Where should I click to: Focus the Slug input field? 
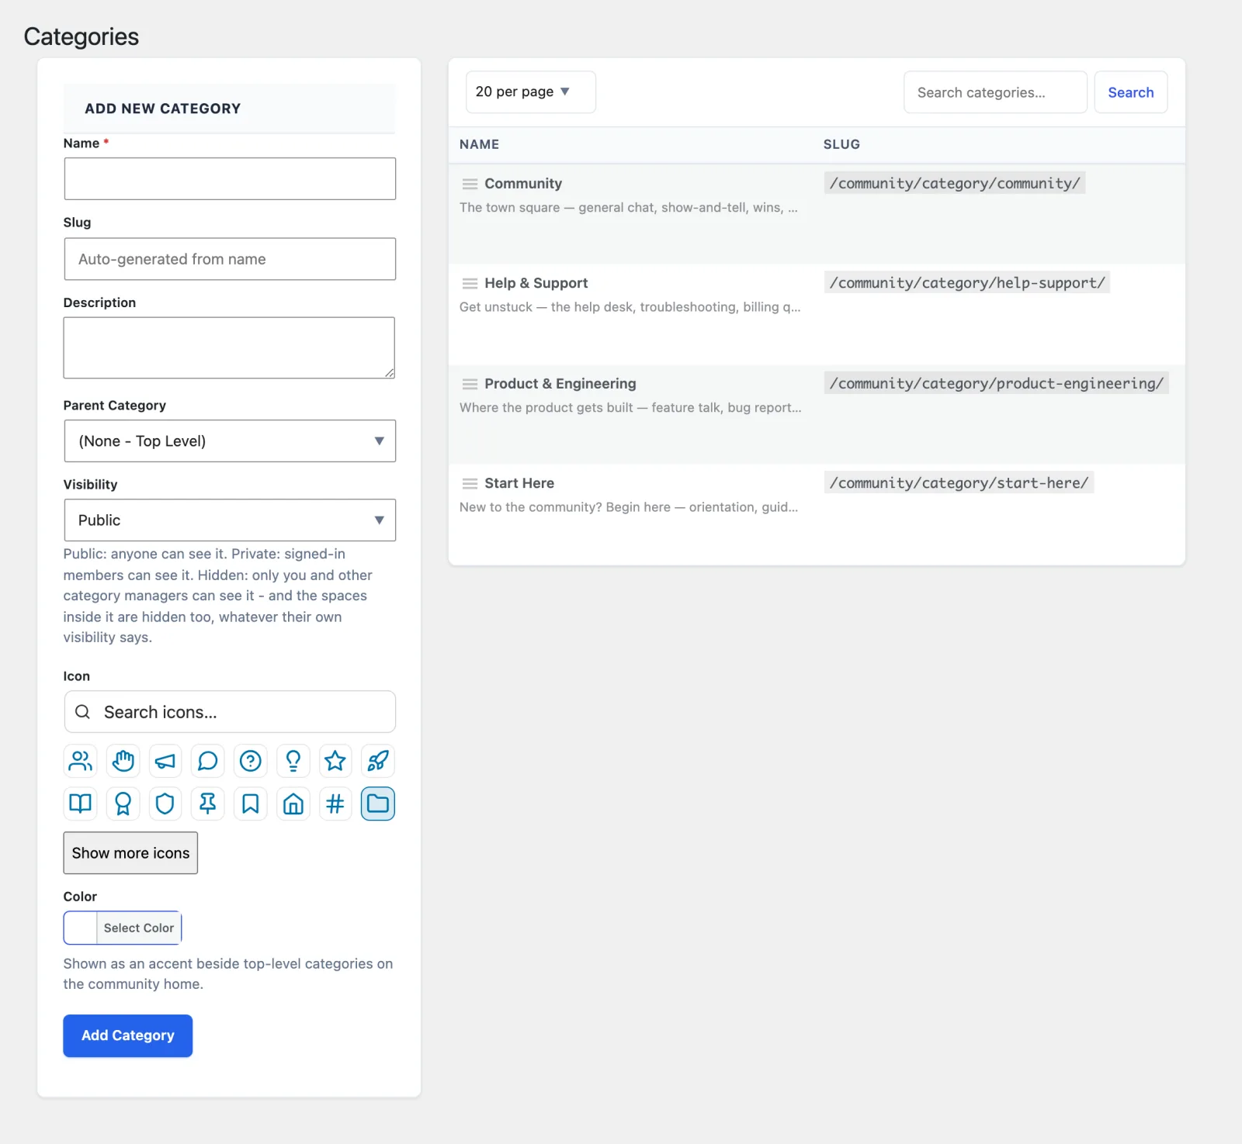click(x=230, y=259)
